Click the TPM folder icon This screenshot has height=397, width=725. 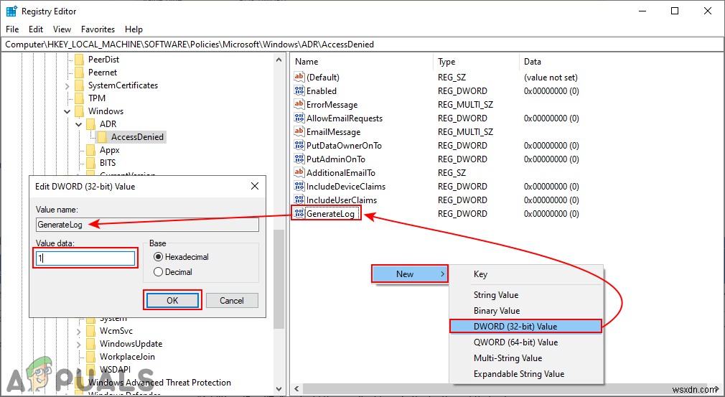[x=80, y=98]
